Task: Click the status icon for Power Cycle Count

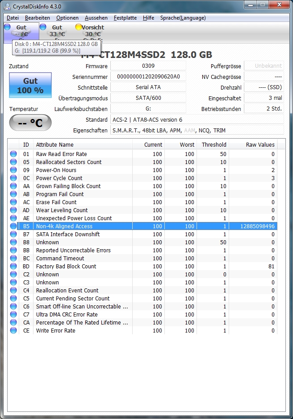Action: point(13,178)
